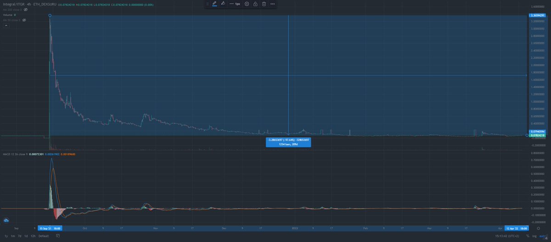Image resolution: width=551 pixels, height=242 pixels.
Task: Set time range to 1m
Action: pyautogui.click(x=12, y=236)
